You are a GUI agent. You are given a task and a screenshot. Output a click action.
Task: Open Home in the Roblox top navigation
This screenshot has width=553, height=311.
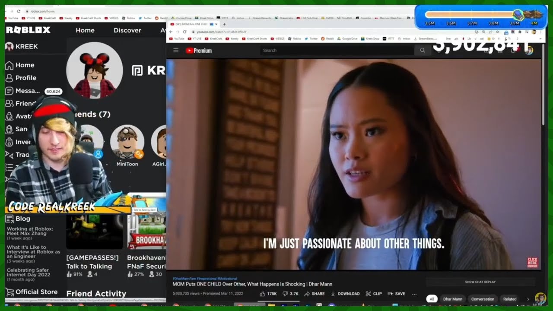[x=85, y=30]
